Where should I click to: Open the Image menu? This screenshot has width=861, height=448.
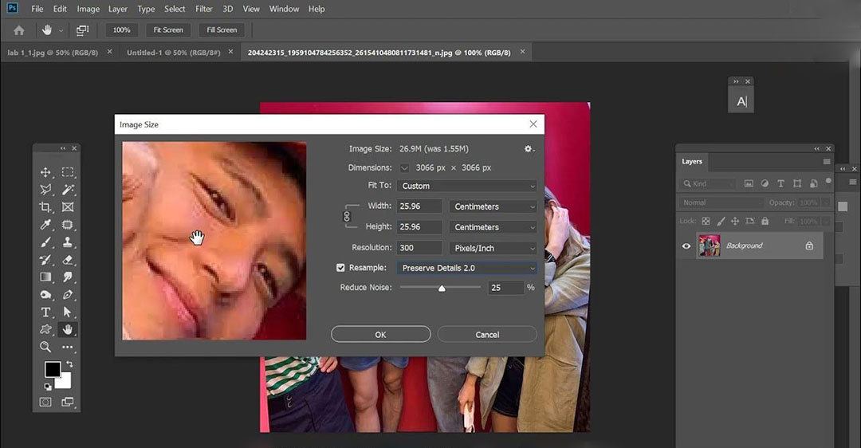88,9
